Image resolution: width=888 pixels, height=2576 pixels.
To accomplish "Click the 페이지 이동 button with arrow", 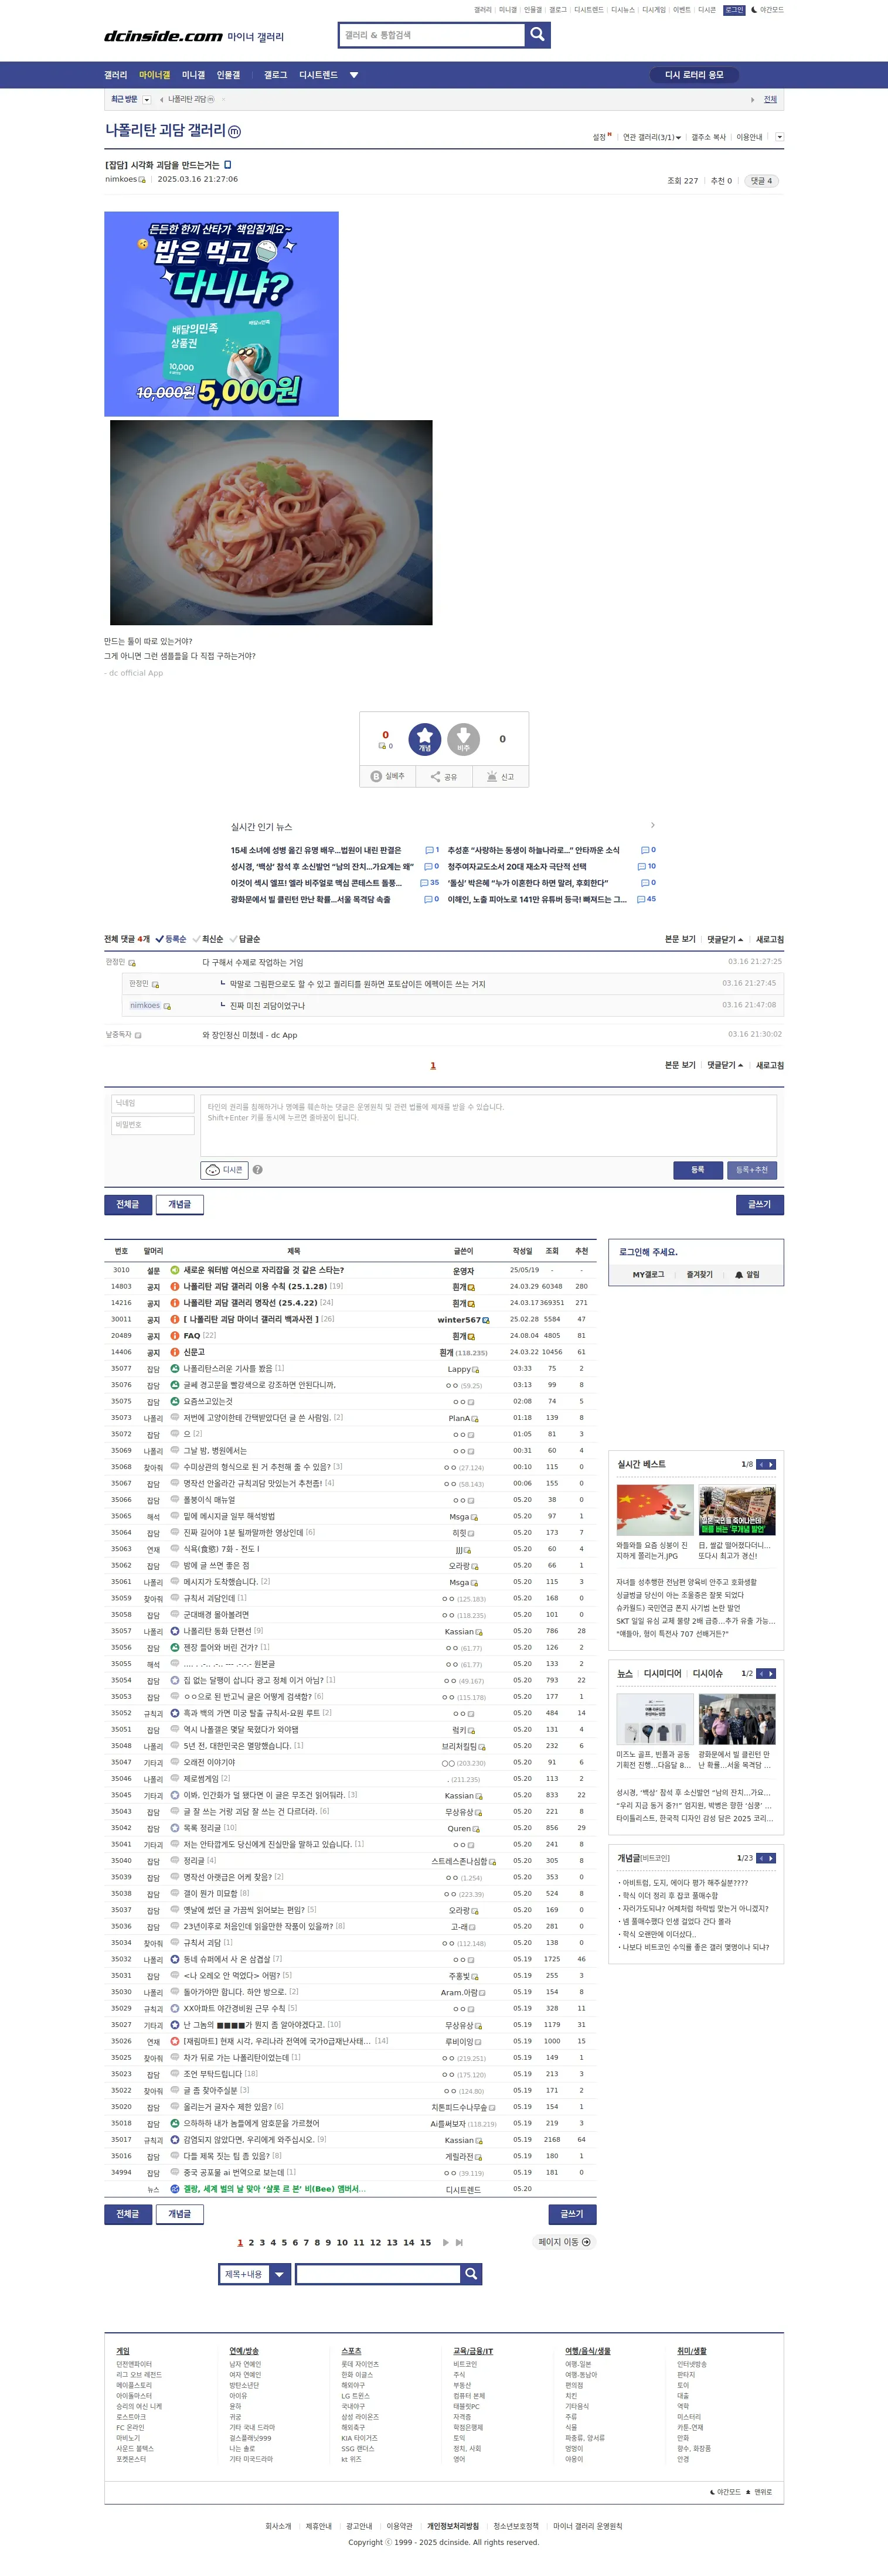I will click(564, 2242).
